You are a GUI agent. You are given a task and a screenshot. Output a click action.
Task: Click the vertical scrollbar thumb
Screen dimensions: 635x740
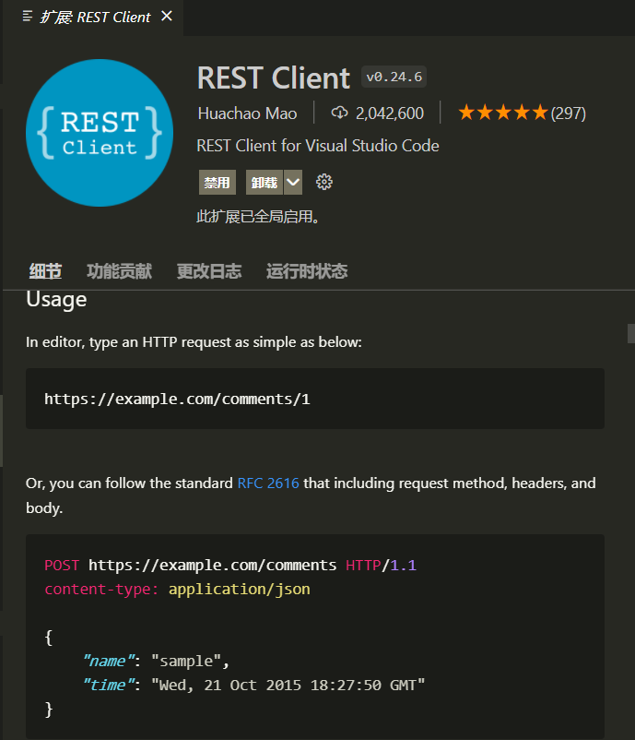(x=630, y=332)
